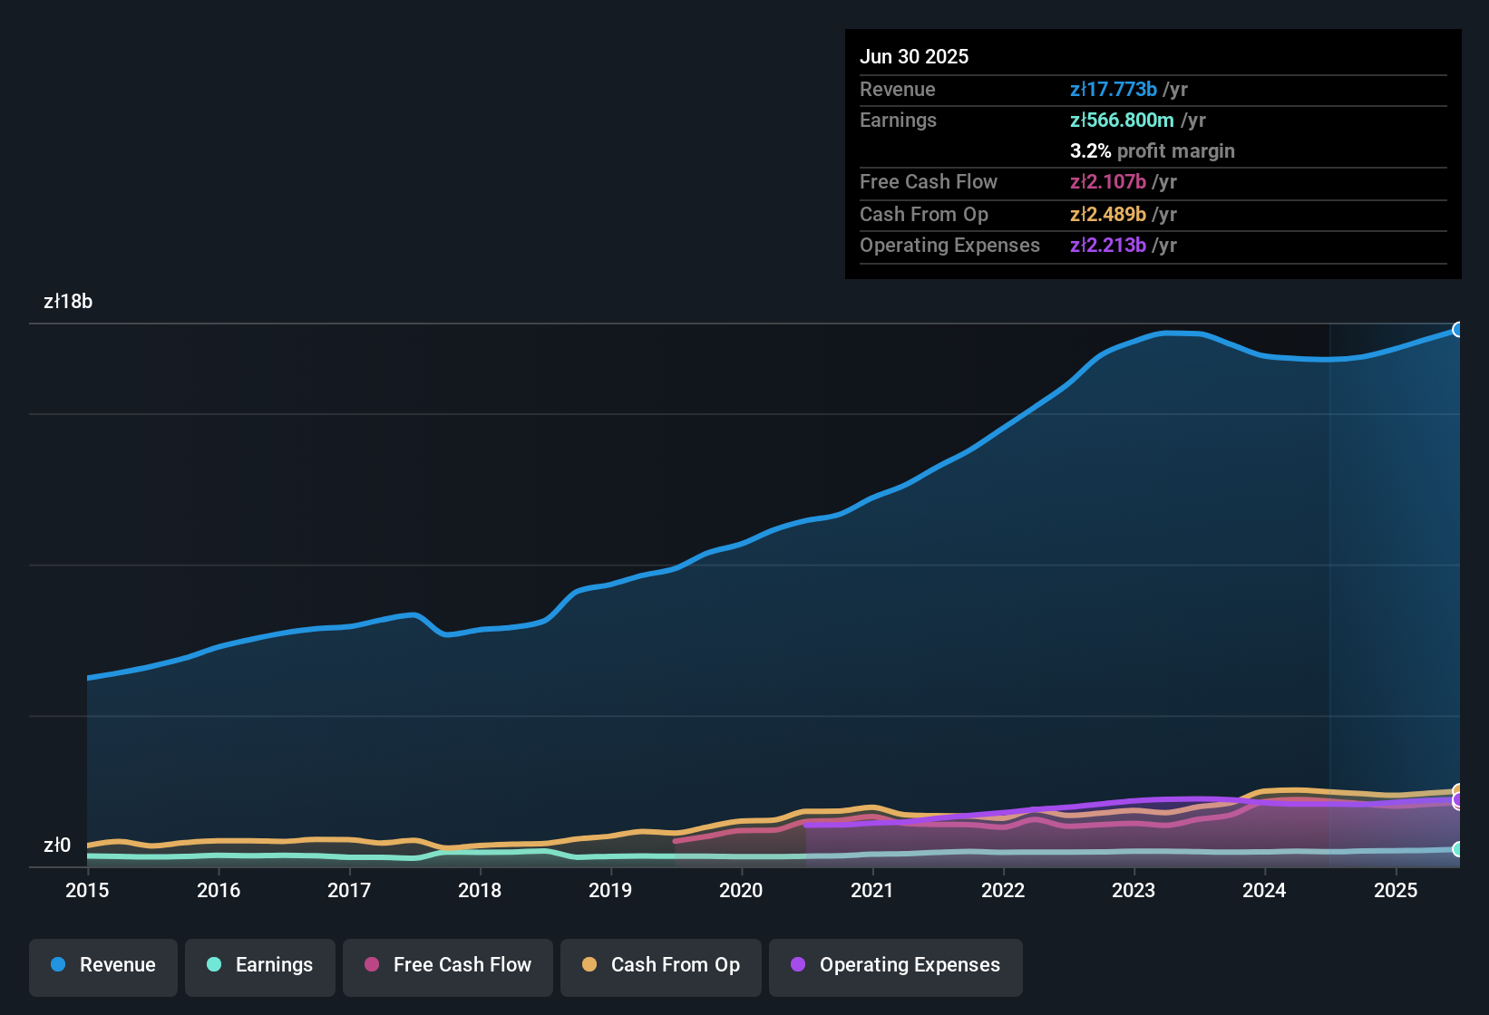Select the Revenue data point marker on chart
Screen dimensions: 1489x1015
(1458, 329)
